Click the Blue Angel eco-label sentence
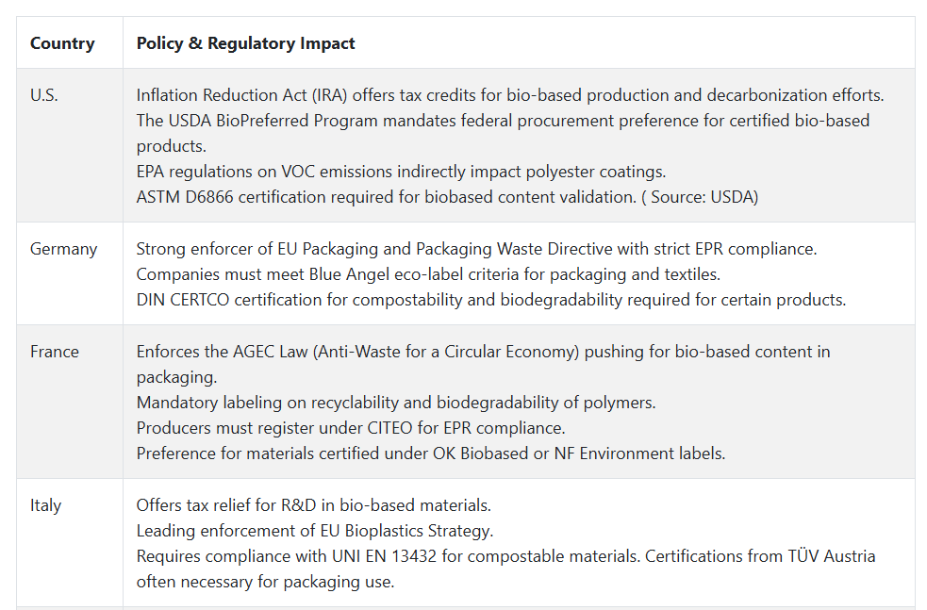The height and width of the screenshot is (610, 927). pos(428,274)
